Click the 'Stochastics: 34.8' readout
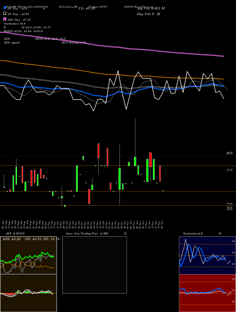236x312 pixels. (x=15, y=24)
